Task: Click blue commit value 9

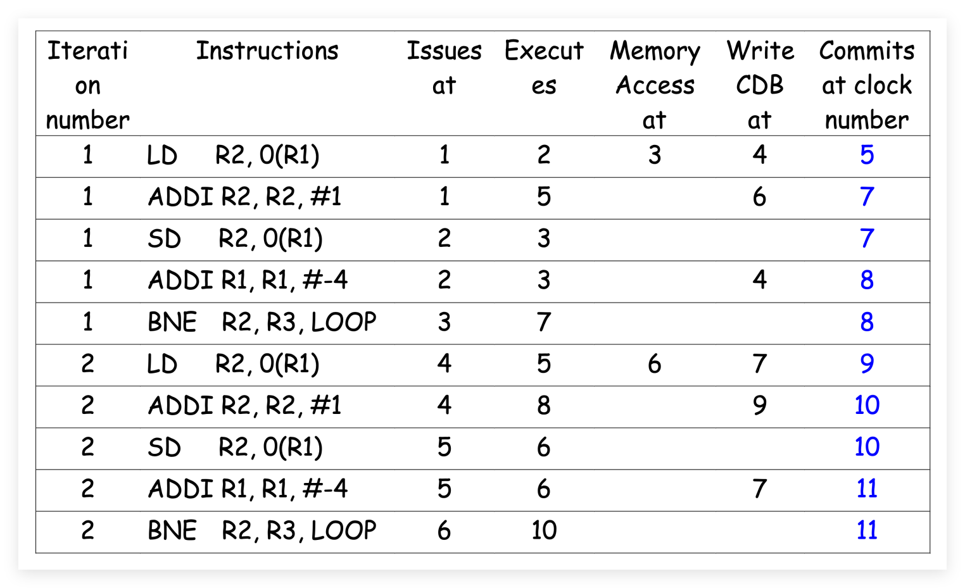Action: 867,364
